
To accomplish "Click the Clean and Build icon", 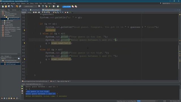I will pos(46,6).
